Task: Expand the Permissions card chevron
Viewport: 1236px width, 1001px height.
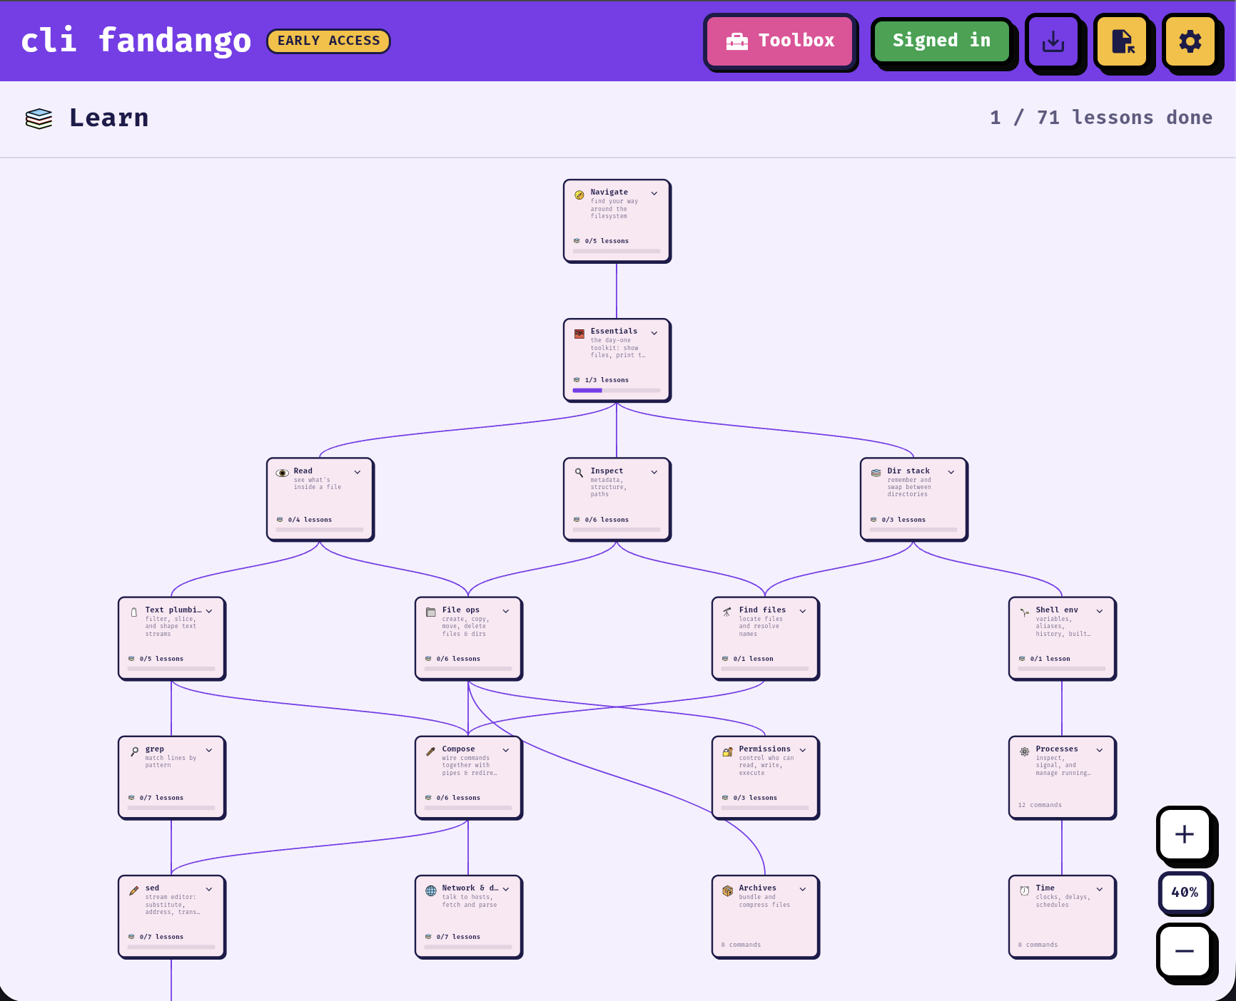Action: point(803,750)
